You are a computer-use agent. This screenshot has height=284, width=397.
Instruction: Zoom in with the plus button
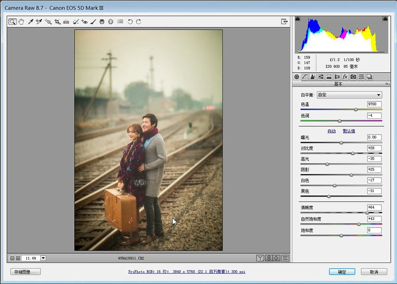click(18, 258)
